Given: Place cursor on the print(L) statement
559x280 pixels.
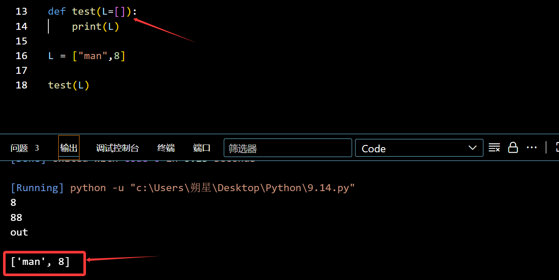Looking at the screenshot, I should [95, 26].
